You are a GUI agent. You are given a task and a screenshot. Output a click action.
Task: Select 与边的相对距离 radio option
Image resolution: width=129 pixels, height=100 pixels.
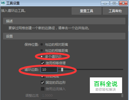[x=42, y=44]
